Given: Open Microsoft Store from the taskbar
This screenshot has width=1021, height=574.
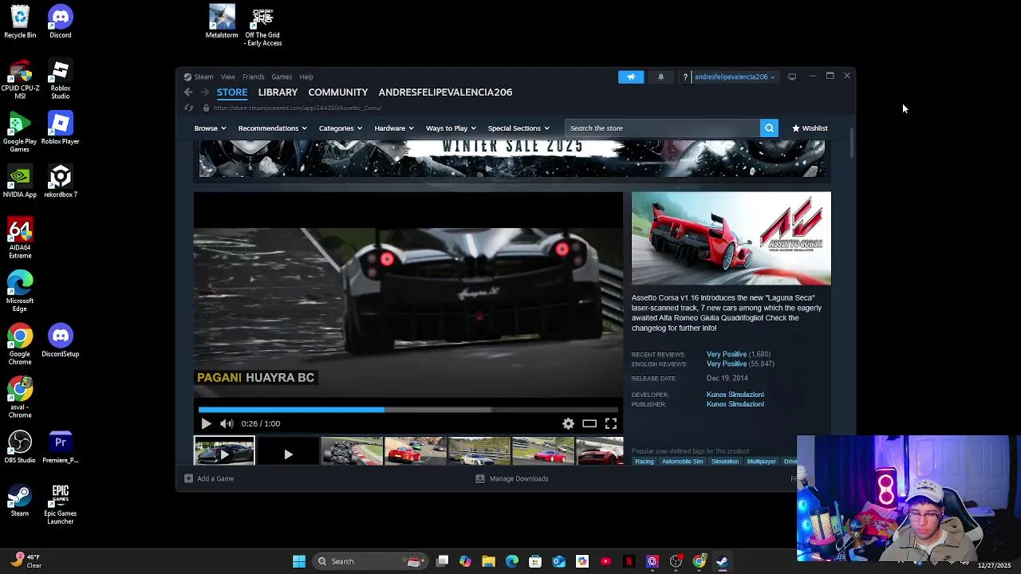Looking at the screenshot, I should [535, 561].
